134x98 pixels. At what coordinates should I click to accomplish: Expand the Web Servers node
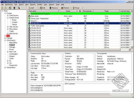pos(8,15)
